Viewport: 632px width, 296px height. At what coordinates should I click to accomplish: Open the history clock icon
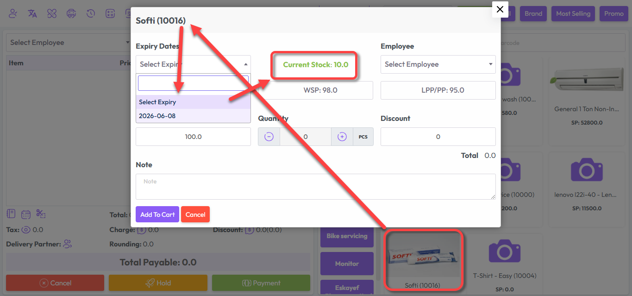(91, 13)
